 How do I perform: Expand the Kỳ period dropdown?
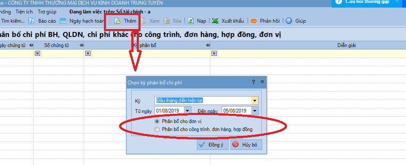[x=255, y=101]
